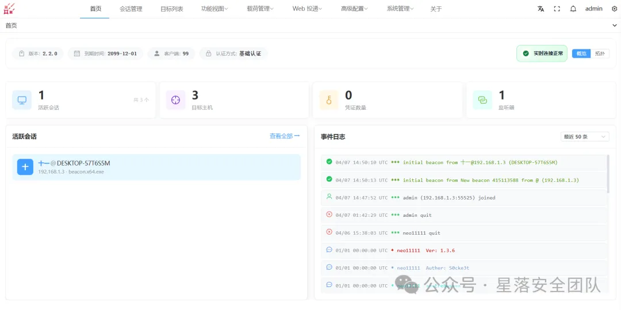Viewport: 621px width, 310px height.
Task: Click the version tag icon
Action: 21,53
